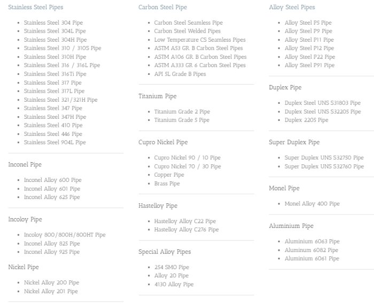The height and width of the screenshot is (305, 374).
Task: Open Alloy Steel P91 Pipe link
Action: 309,65
